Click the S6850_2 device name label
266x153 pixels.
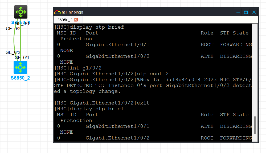point(20,78)
